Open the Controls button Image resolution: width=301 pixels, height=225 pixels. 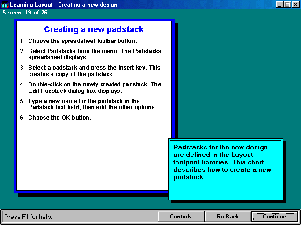(x=181, y=217)
